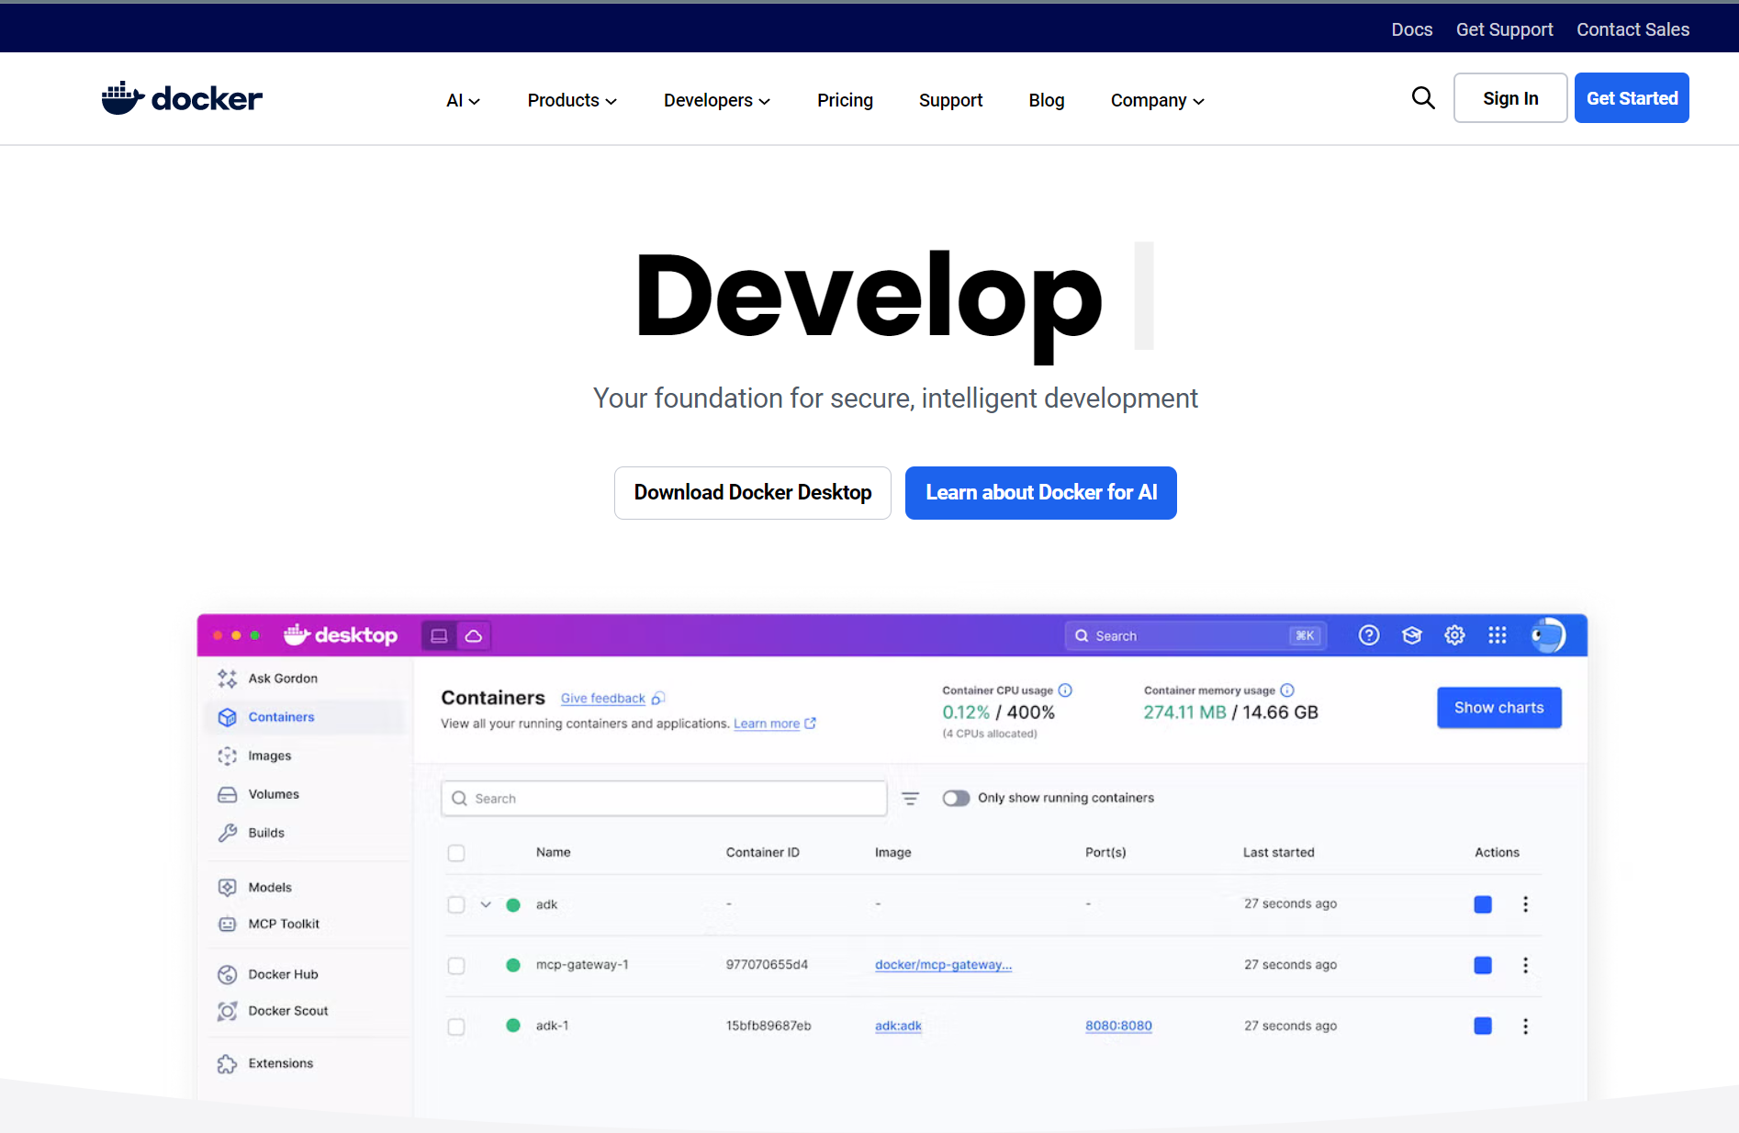Open the 8080:8080 port link
The height and width of the screenshot is (1133, 1739).
1118,1026
